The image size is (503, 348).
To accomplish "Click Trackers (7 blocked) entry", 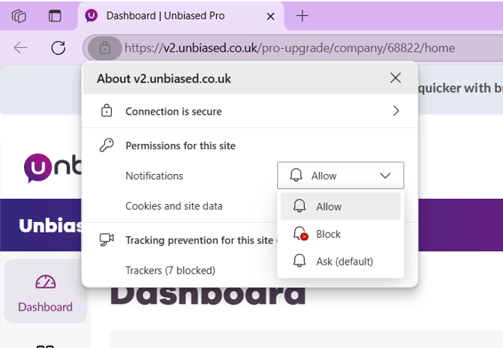I will coord(170,270).
